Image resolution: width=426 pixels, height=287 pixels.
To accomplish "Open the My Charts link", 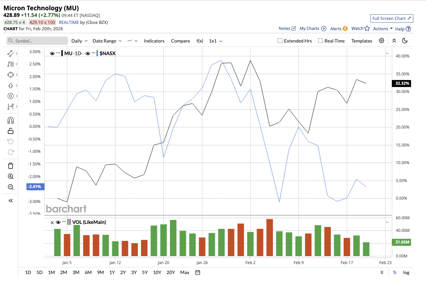I will (x=310, y=29).
